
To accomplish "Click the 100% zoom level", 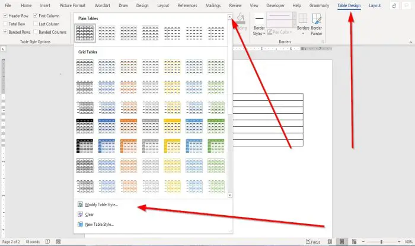I will point(408,242).
